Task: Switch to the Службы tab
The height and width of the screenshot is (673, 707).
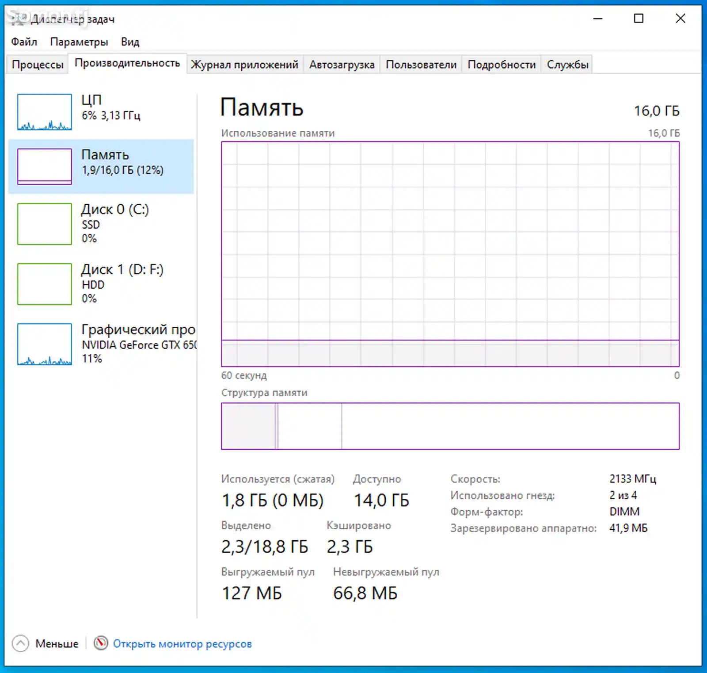Action: [x=567, y=65]
